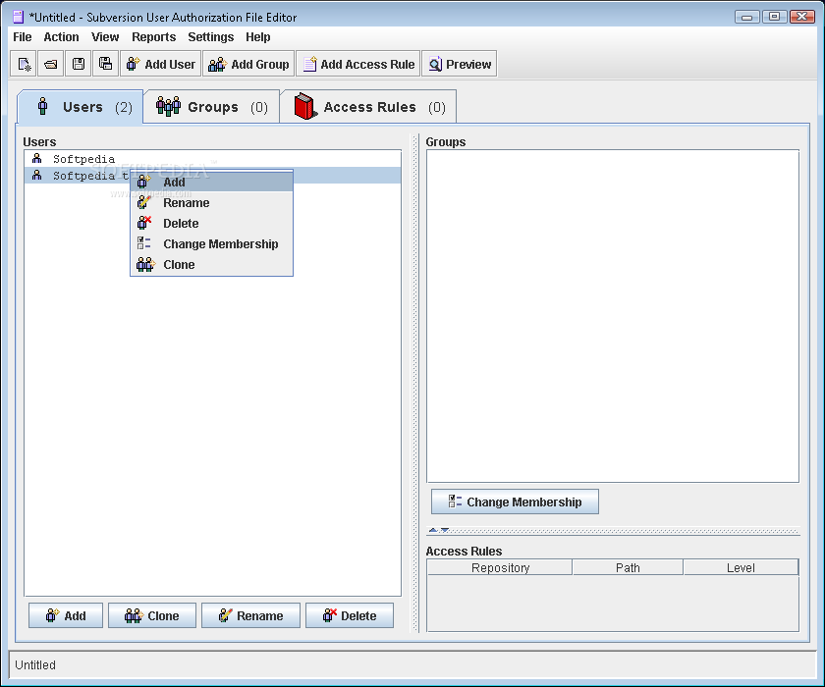This screenshot has width=825, height=687.
Task: Choose Clone in the context menu
Action: pyautogui.click(x=211, y=264)
